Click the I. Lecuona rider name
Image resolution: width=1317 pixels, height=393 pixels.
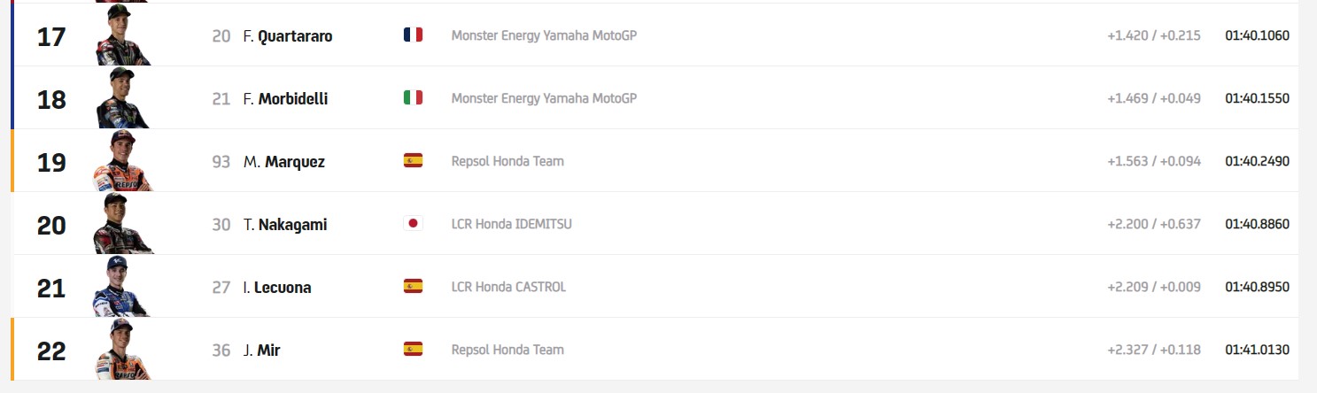(x=277, y=288)
